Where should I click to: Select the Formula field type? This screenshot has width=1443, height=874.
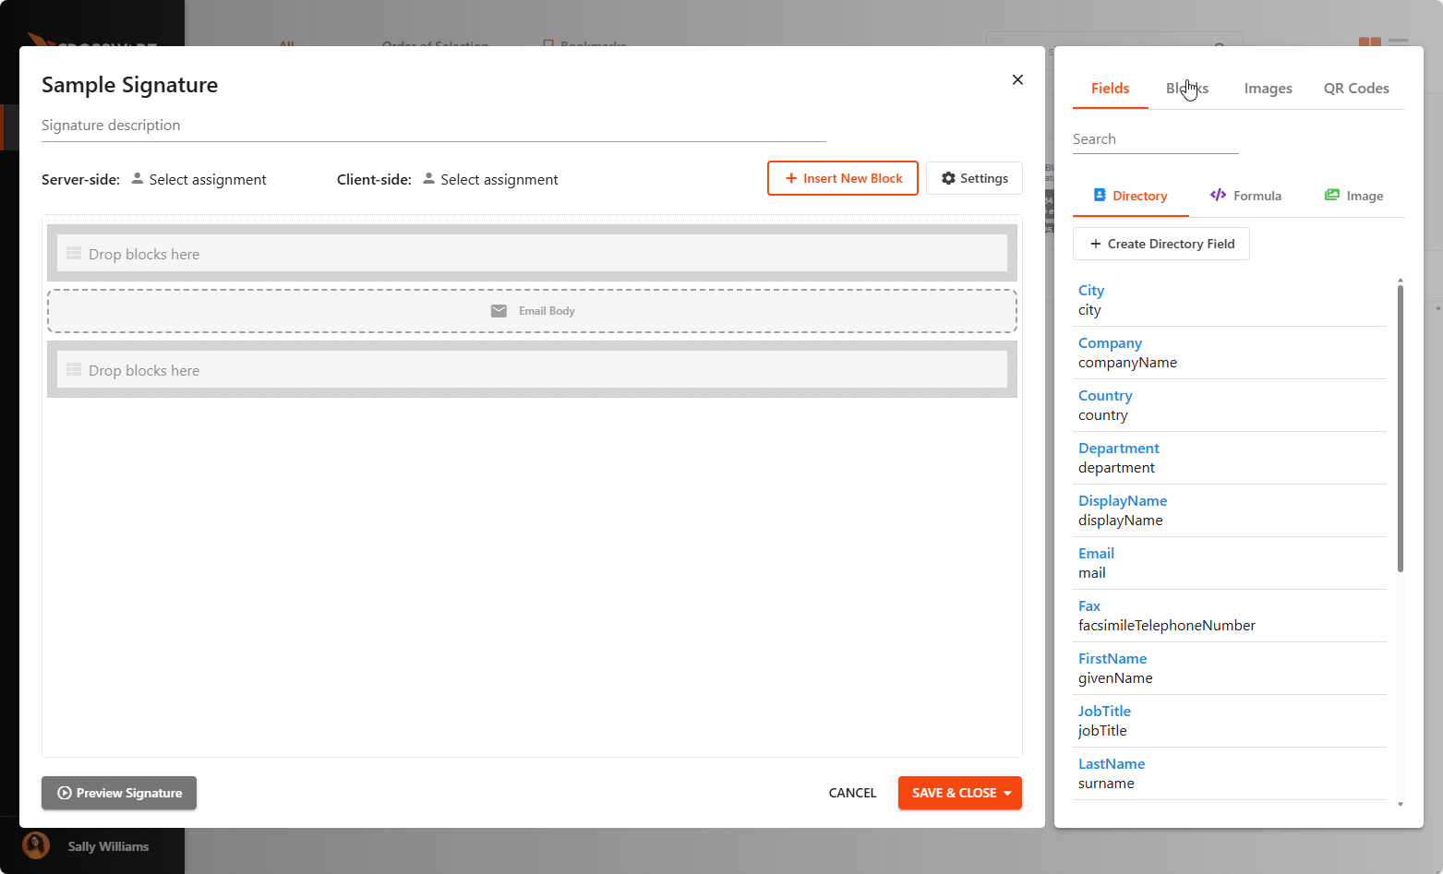(x=1245, y=196)
